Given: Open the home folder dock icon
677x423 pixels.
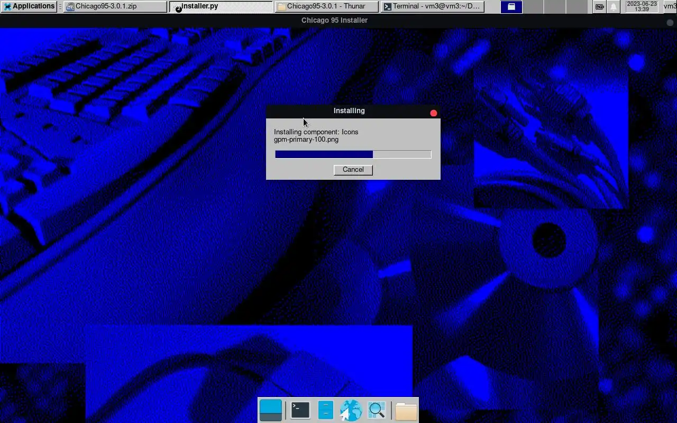Looking at the screenshot, I should (x=406, y=411).
